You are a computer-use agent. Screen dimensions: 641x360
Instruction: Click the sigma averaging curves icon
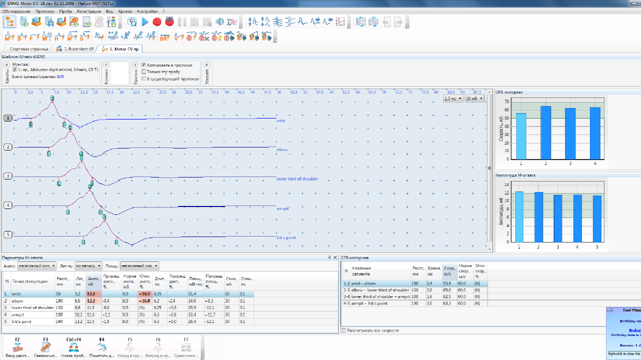(x=232, y=21)
